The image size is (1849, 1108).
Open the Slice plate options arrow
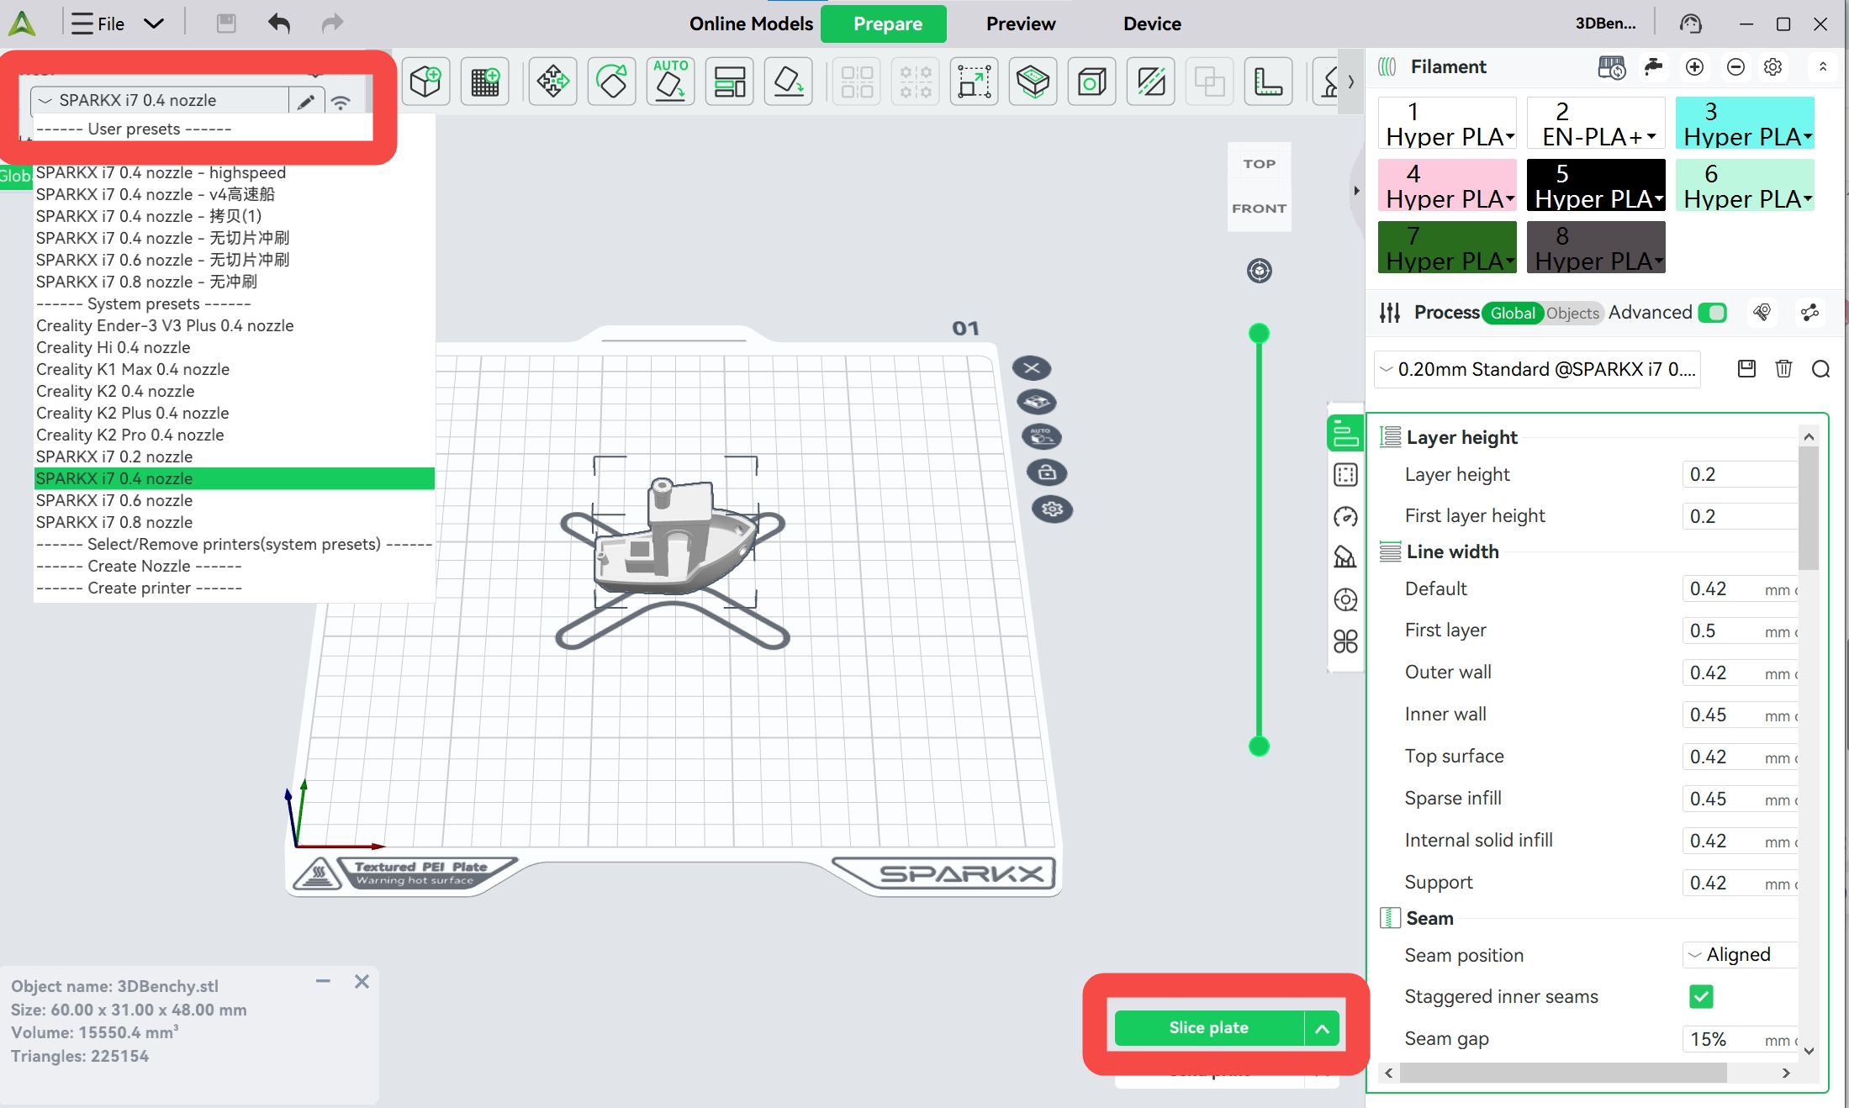coord(1322,1027)
